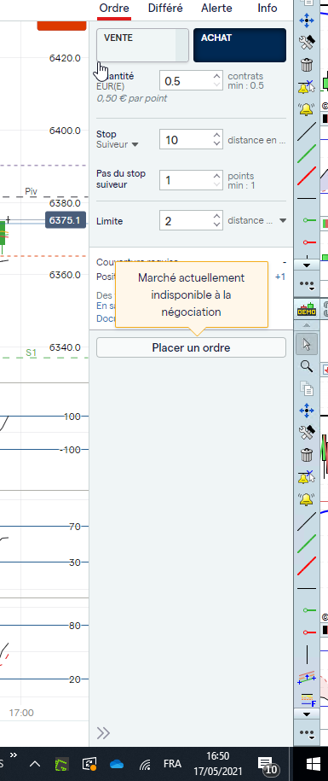
Task: Increase the Limite value with up stepper
Action: pyautogui.click(x=216, y=216)
